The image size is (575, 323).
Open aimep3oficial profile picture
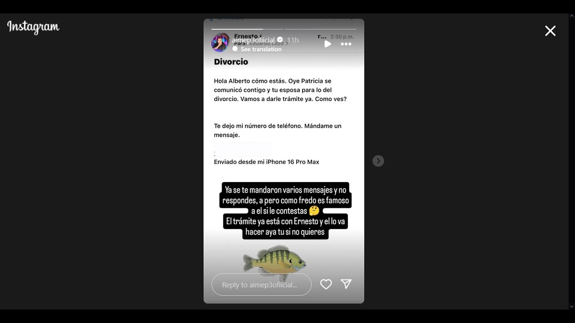click(x=220, y=43)
